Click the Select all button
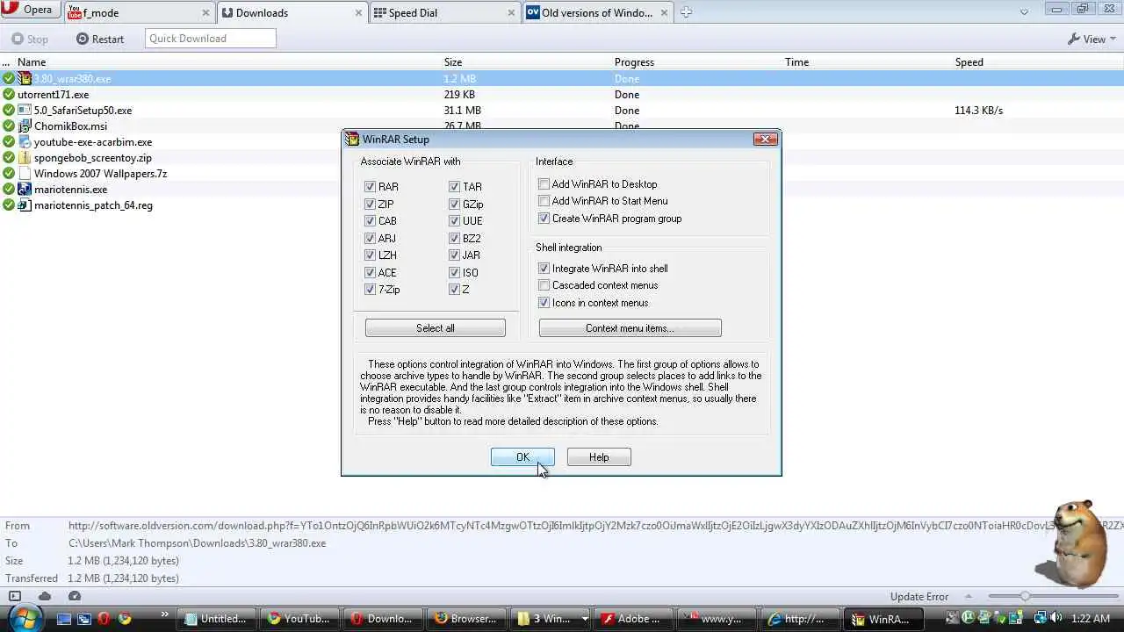1124x632 pixels. click(x=436, y=328)
